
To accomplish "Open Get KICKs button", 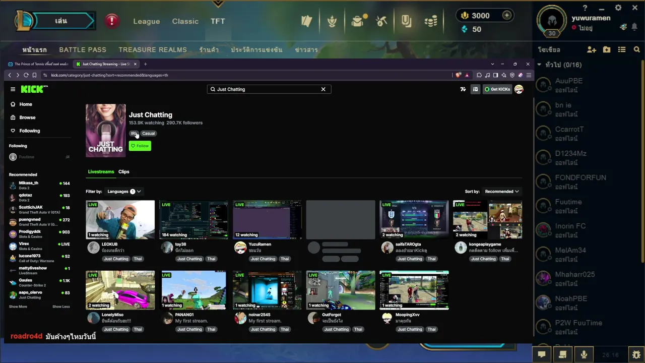I will pos(497,89).
